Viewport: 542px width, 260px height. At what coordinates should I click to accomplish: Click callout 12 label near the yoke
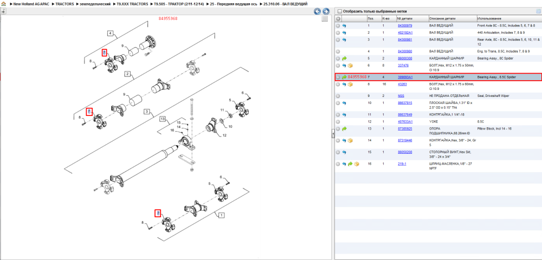tap(224, 135)
